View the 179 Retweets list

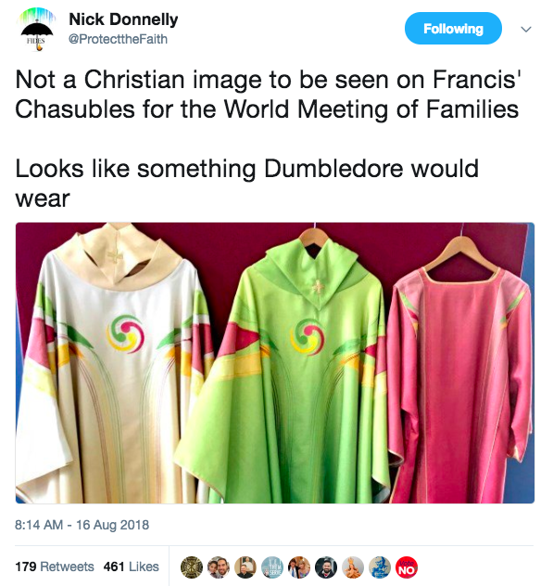tap(55, 567)
